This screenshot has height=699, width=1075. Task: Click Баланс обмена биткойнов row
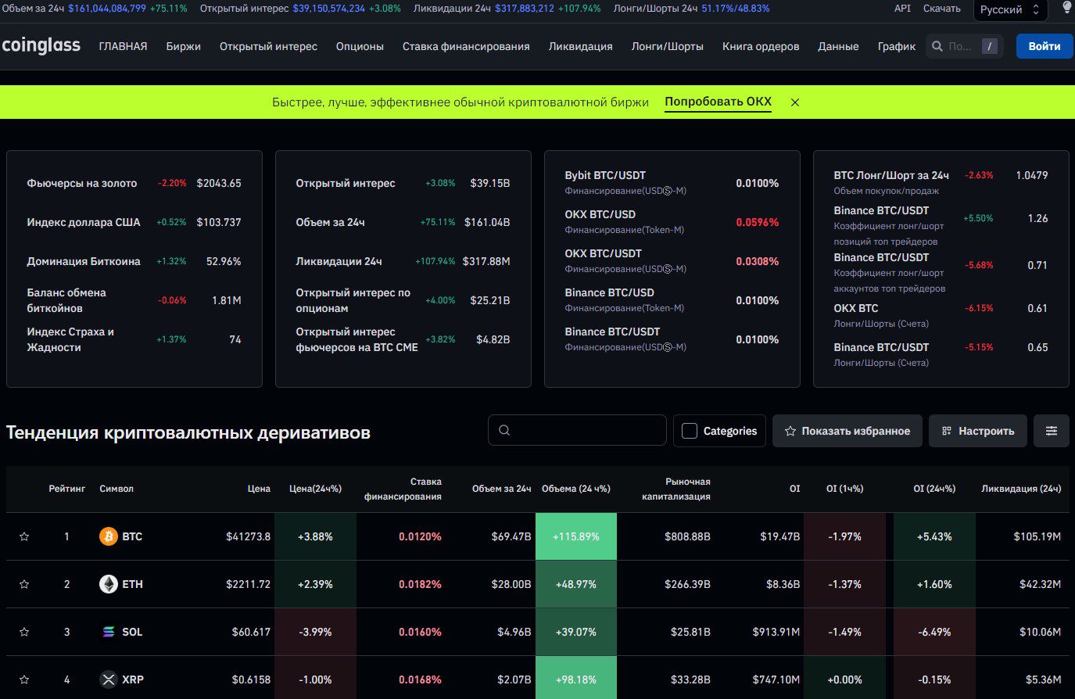134,300
